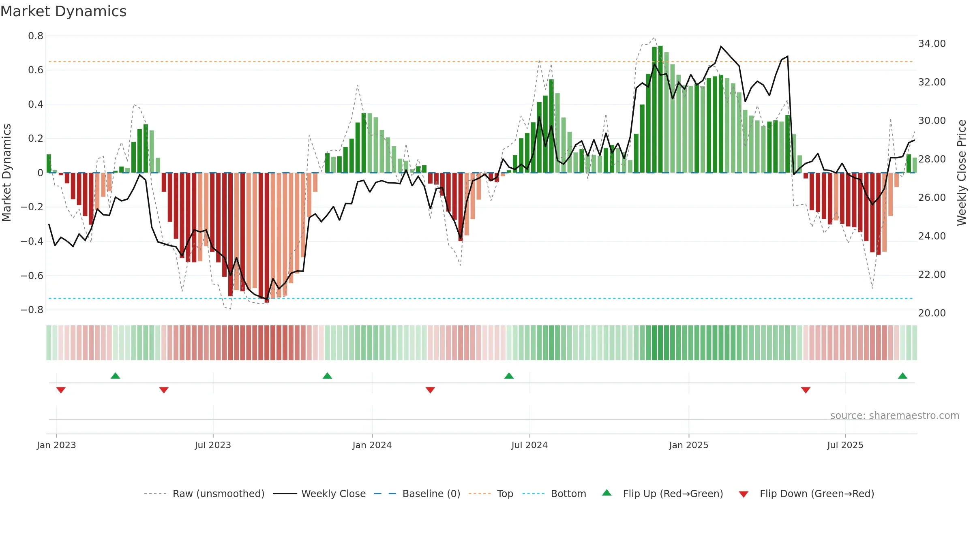
Task: Click the last green flip-up marker after Jul 2025
Action: click(903, 376)
